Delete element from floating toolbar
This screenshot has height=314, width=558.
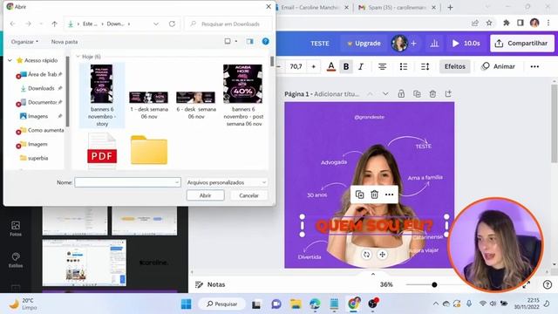tap(374, 195)
